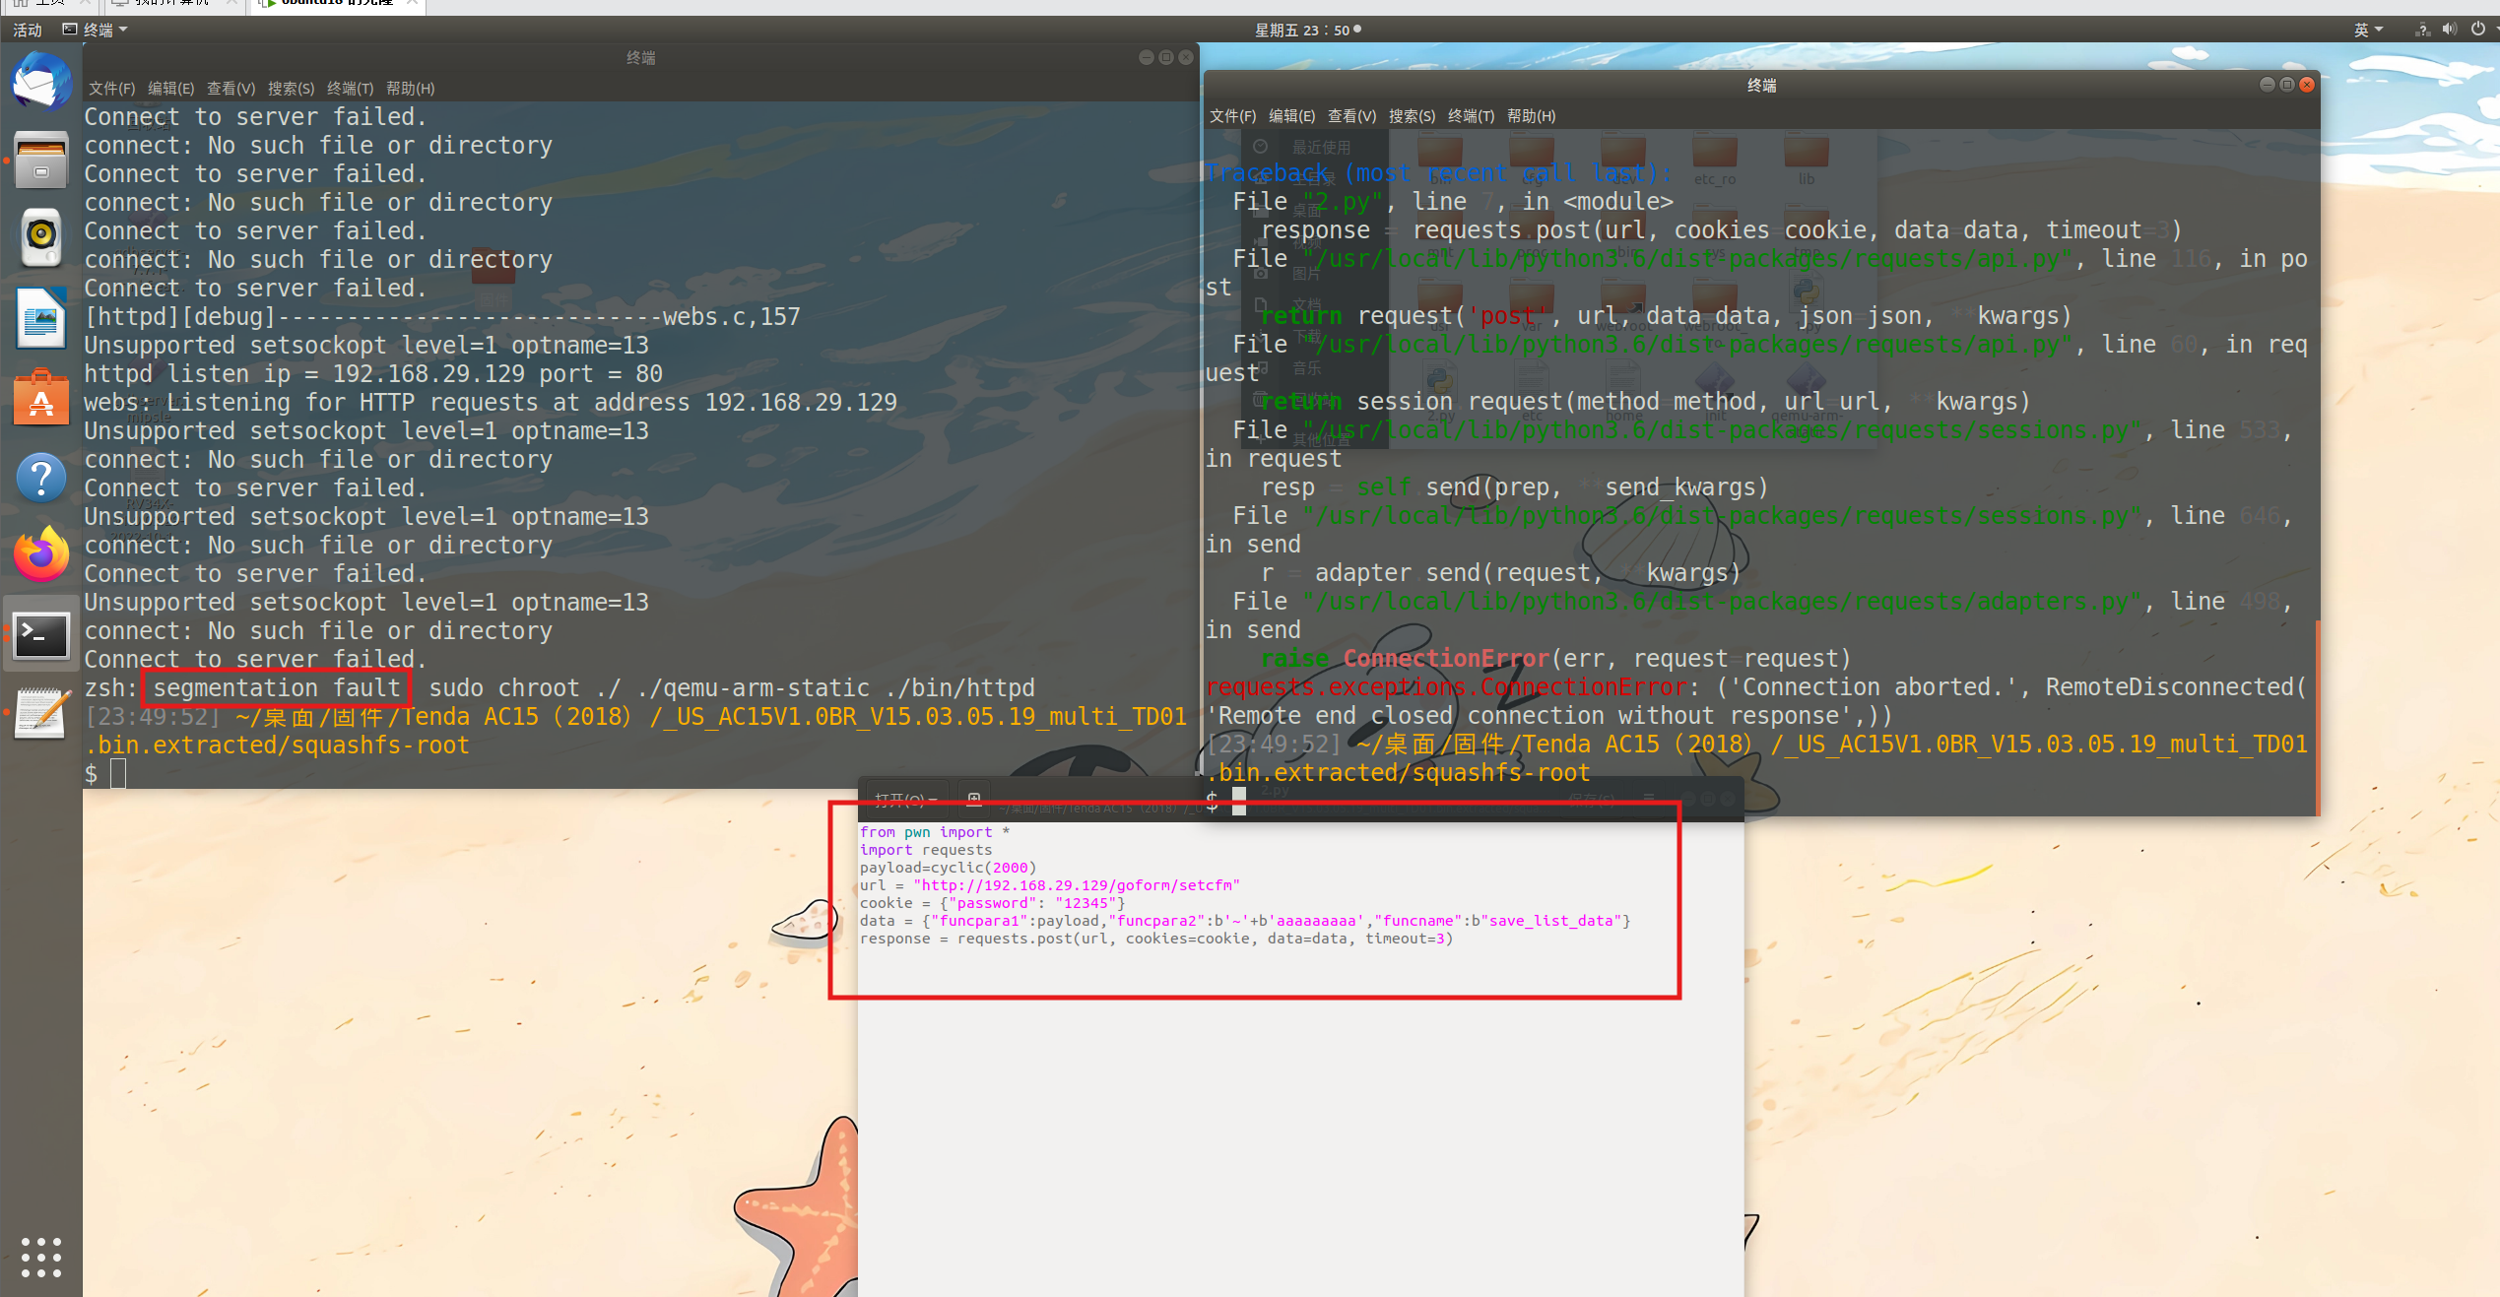
Task: Open the text editor dock icon
Action: [x=41, y=713]
